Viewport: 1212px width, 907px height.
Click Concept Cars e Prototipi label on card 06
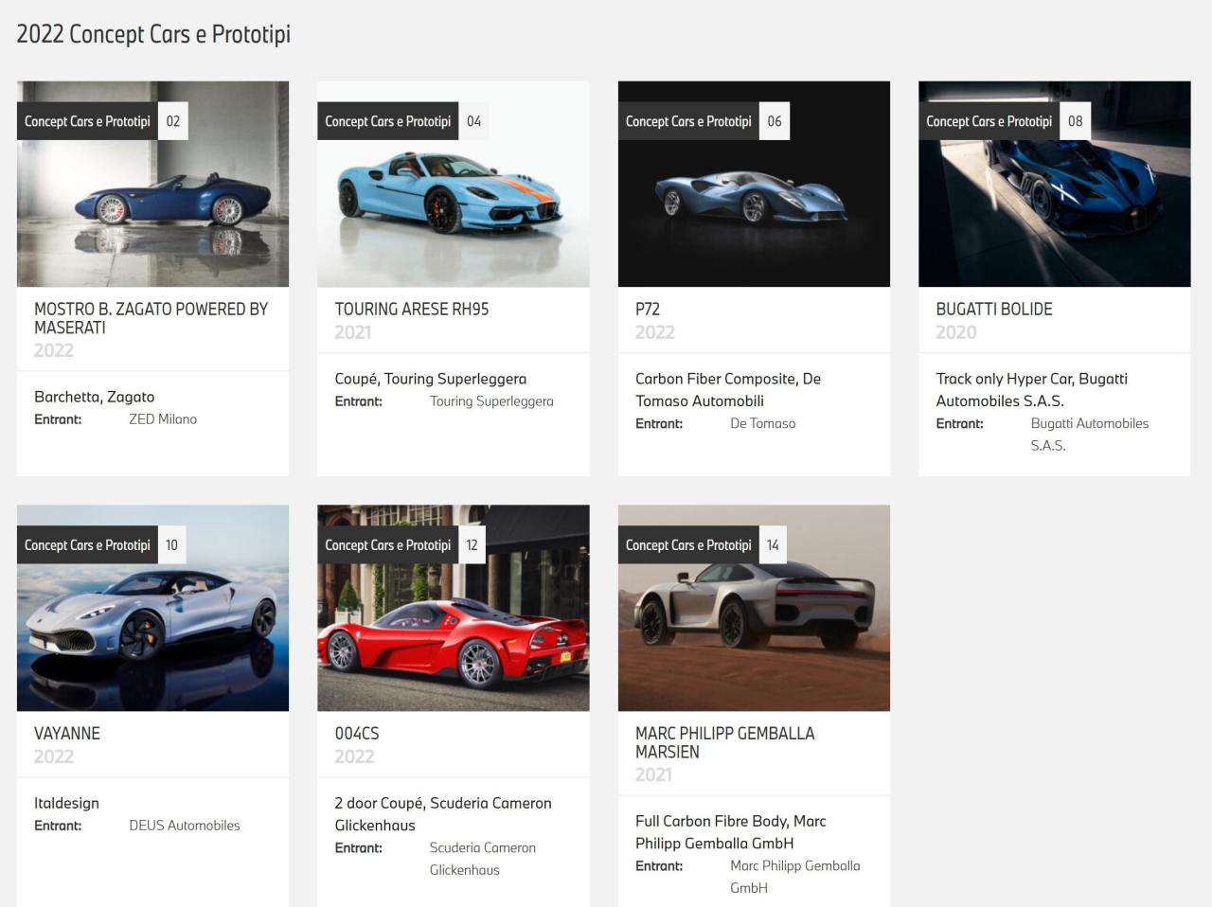(688, 121)
